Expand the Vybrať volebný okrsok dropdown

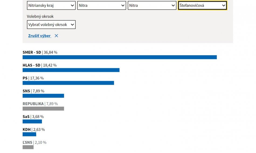(x=51, y=25)
